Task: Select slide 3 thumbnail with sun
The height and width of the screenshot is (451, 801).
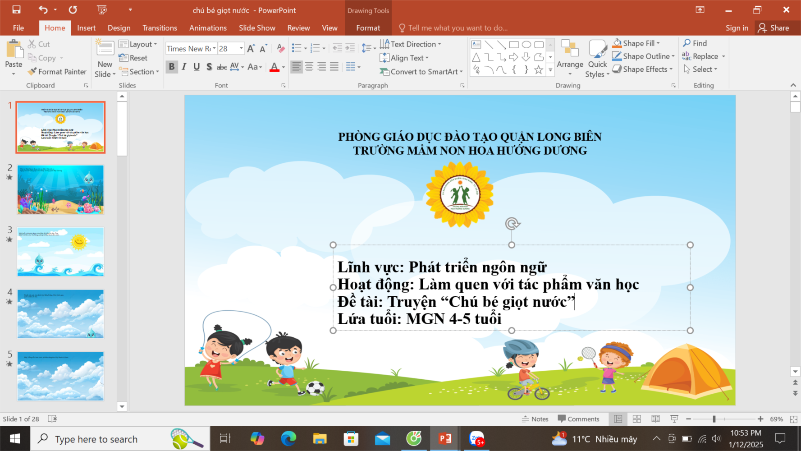Action: click(x=60, y=252)
